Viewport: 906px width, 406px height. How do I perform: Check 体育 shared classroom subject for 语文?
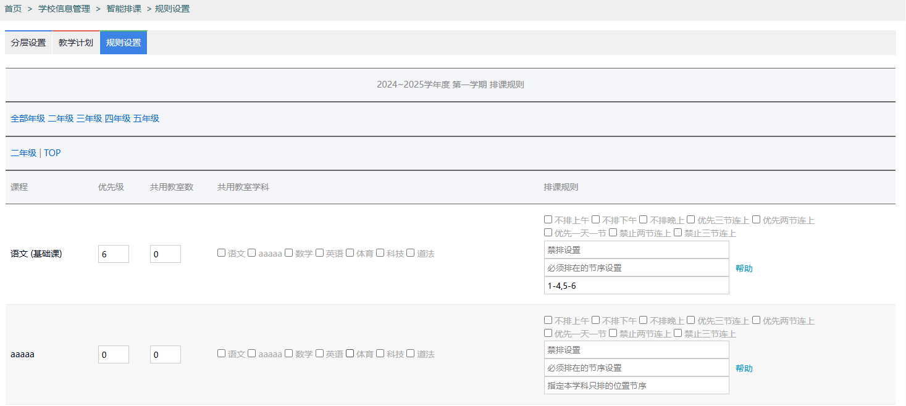350,253
